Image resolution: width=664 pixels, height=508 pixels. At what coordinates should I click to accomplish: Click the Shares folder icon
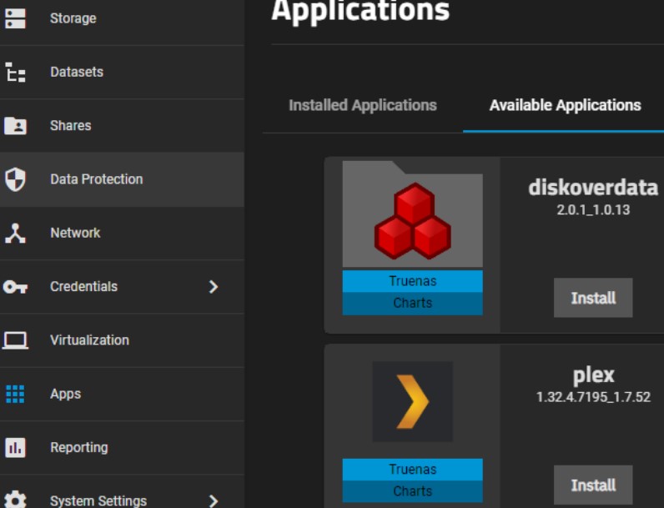(15, 126)
